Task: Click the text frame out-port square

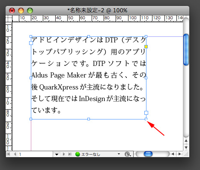Action: click(x=146, y=113)
